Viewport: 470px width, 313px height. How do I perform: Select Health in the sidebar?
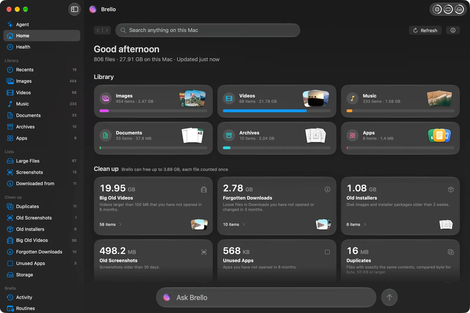[42, 47]
